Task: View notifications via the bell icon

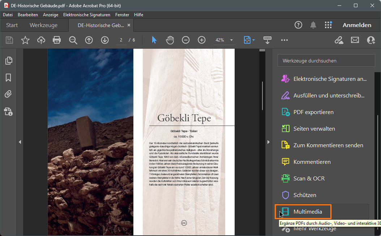Action: (x=313, y=25)
